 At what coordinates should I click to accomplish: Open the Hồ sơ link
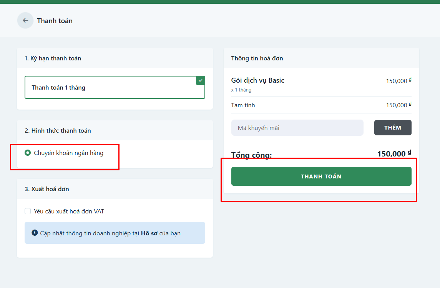(x=149, y=233)
